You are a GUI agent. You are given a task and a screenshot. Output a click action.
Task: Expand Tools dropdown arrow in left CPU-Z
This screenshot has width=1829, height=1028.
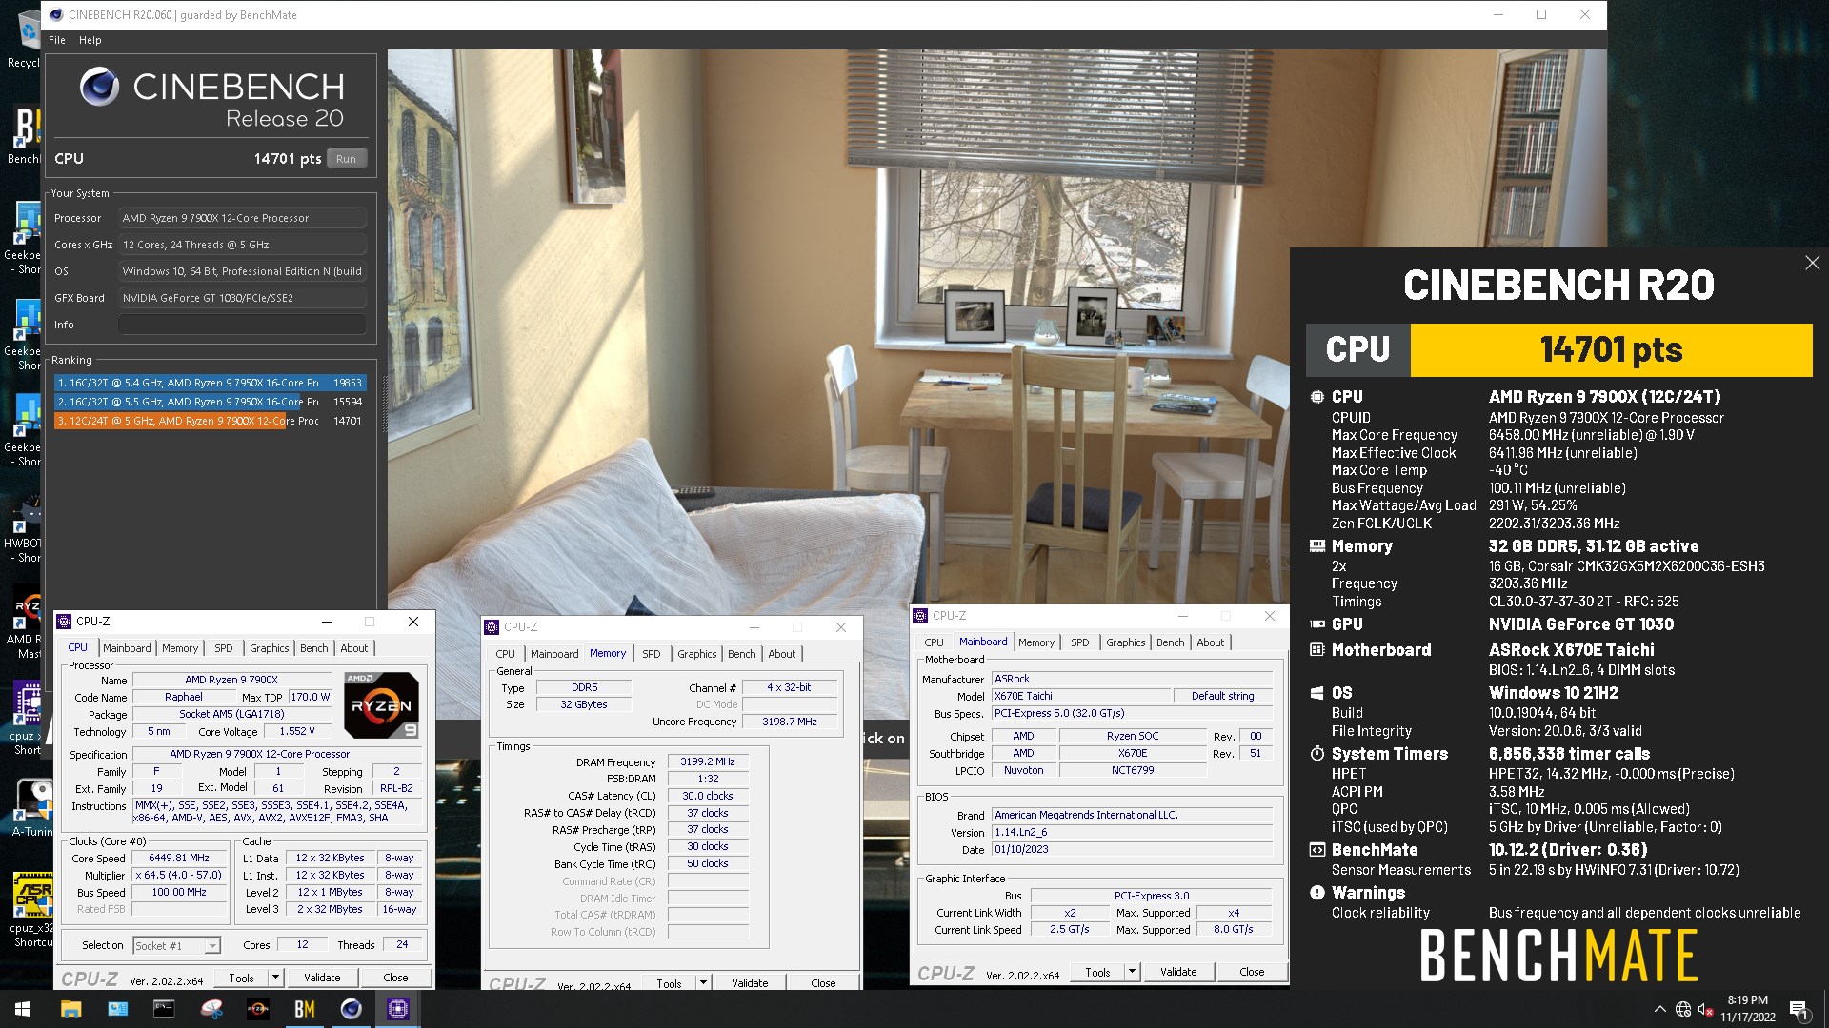coord(275,978)
